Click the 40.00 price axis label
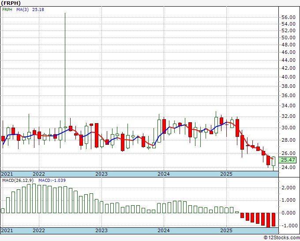The width and height of the screenshot is (300, 241). [x=289, y=77]
